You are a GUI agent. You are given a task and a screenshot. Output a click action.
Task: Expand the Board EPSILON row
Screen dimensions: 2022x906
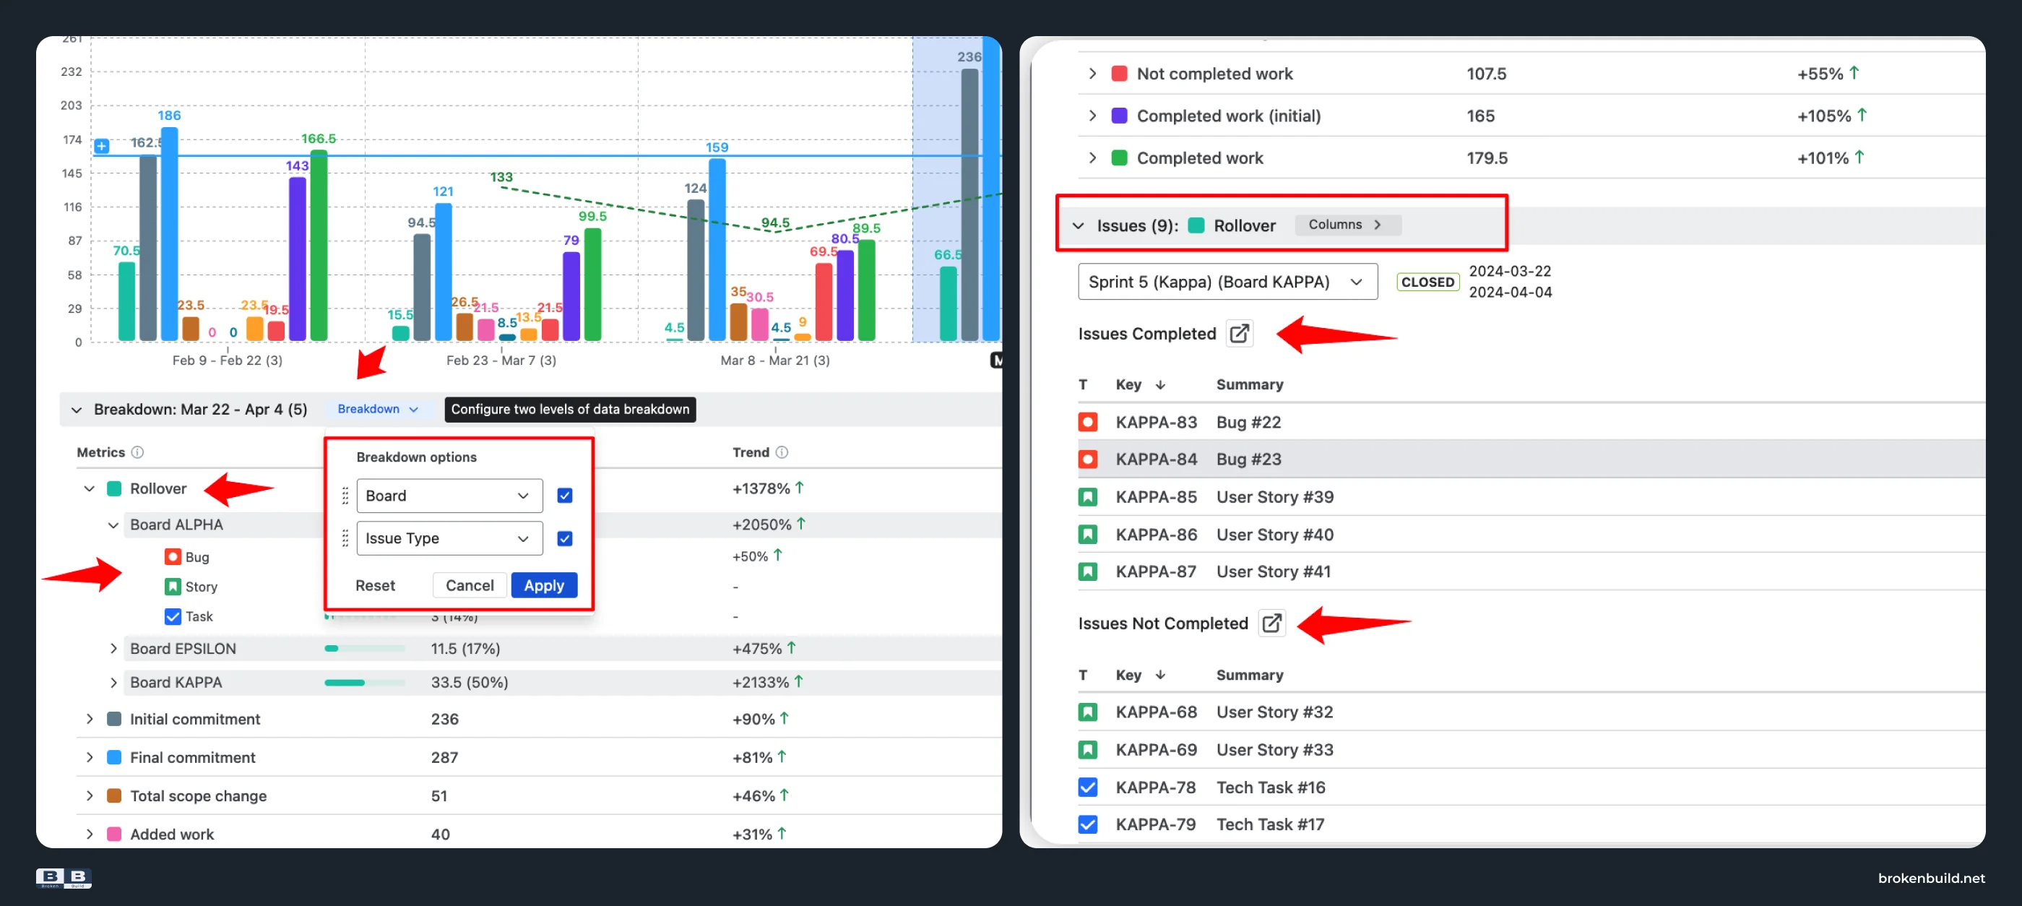113,649
